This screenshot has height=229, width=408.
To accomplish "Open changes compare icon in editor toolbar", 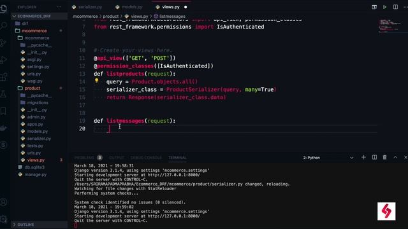I will 374,7.
